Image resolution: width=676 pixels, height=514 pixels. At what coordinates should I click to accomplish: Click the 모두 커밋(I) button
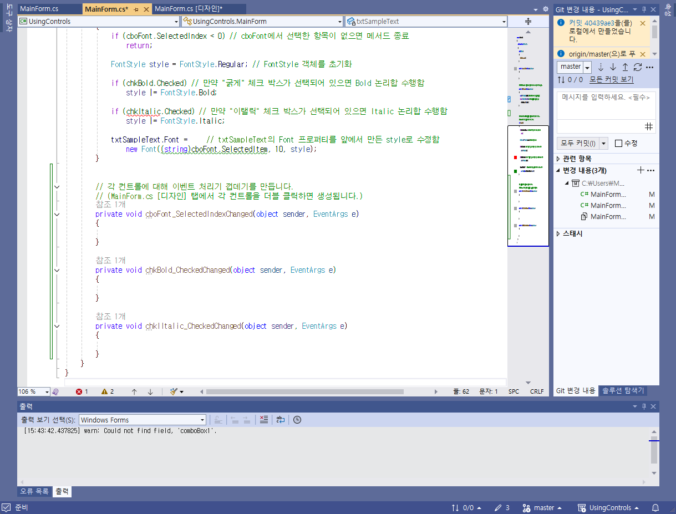point(578,144)
